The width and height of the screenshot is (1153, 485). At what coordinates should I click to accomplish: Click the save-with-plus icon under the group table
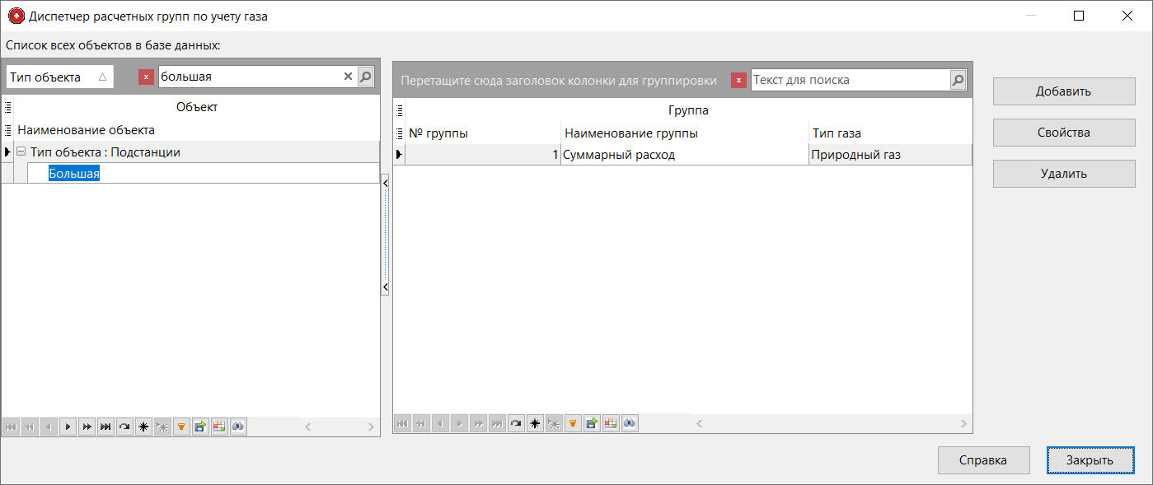click(591, 423)
